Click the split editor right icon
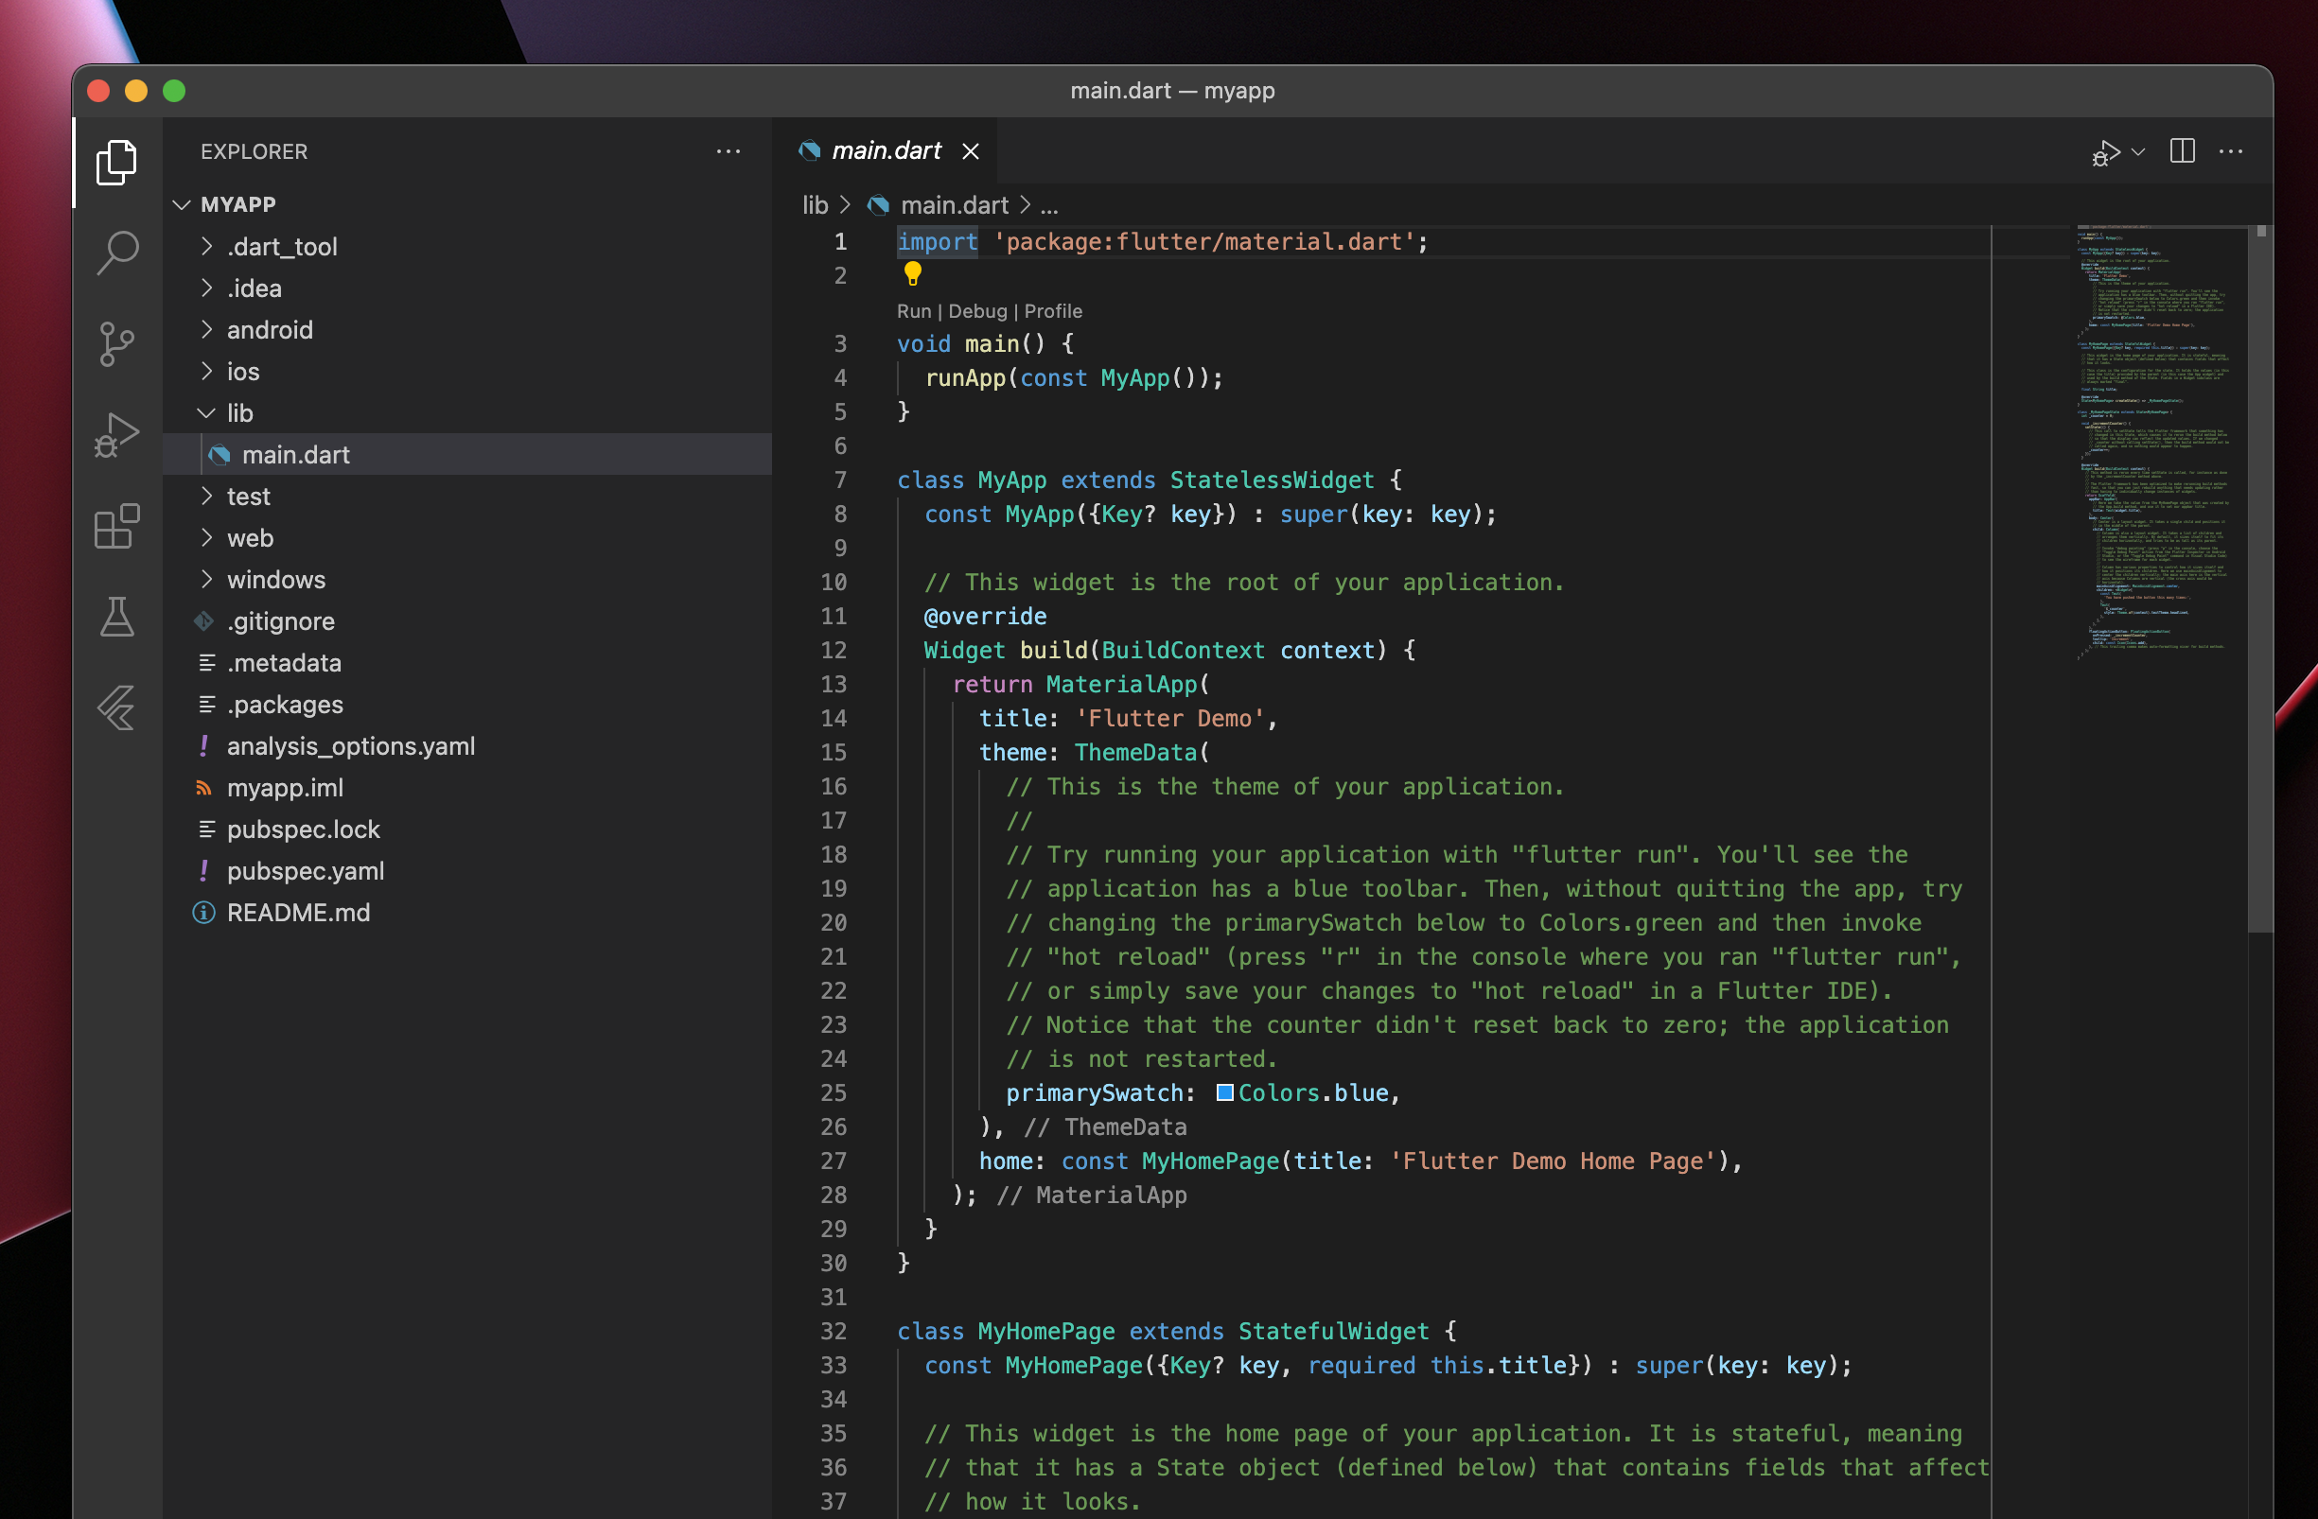Image resolution: width=2318 pixels, height=1519 pixels. pyautogui.click(x=2182, y=151)
